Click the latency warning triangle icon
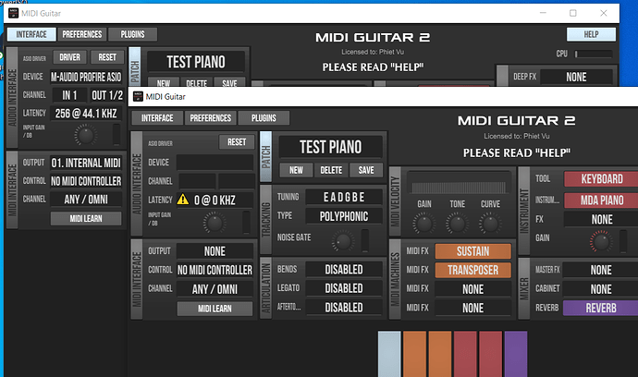 pyautogui.click(x=183, y=200)
